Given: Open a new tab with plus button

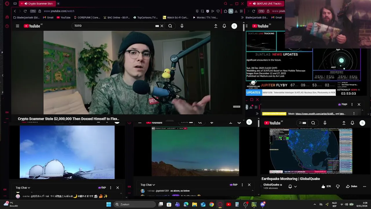Looking at the screenshot, I should (x=58, y=3).
